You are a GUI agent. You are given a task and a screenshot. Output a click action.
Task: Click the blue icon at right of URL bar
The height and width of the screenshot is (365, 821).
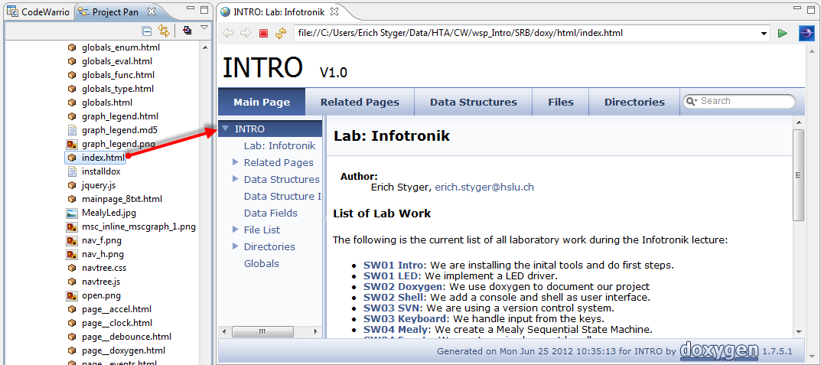[806, 33]
